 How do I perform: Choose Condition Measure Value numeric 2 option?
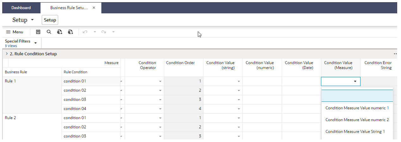pyautogui.click(x=357, y=120)
